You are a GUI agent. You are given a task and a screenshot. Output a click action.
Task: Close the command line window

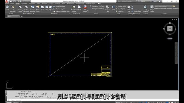[6, 93]
